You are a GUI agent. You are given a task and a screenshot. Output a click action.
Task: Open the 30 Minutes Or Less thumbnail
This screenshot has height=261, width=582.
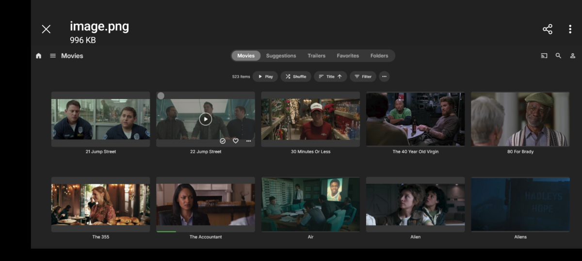[310, 119]
